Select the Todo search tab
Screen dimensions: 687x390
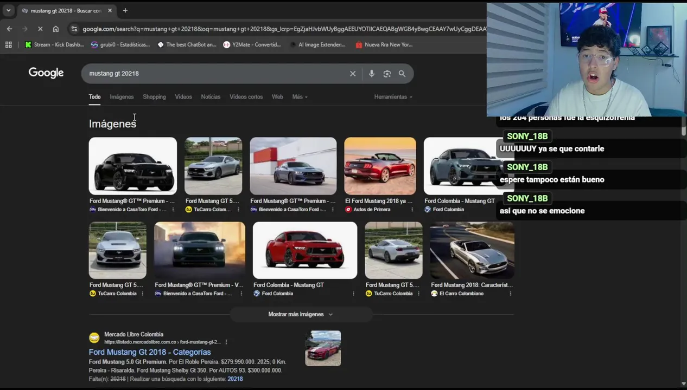pos(95,97)
